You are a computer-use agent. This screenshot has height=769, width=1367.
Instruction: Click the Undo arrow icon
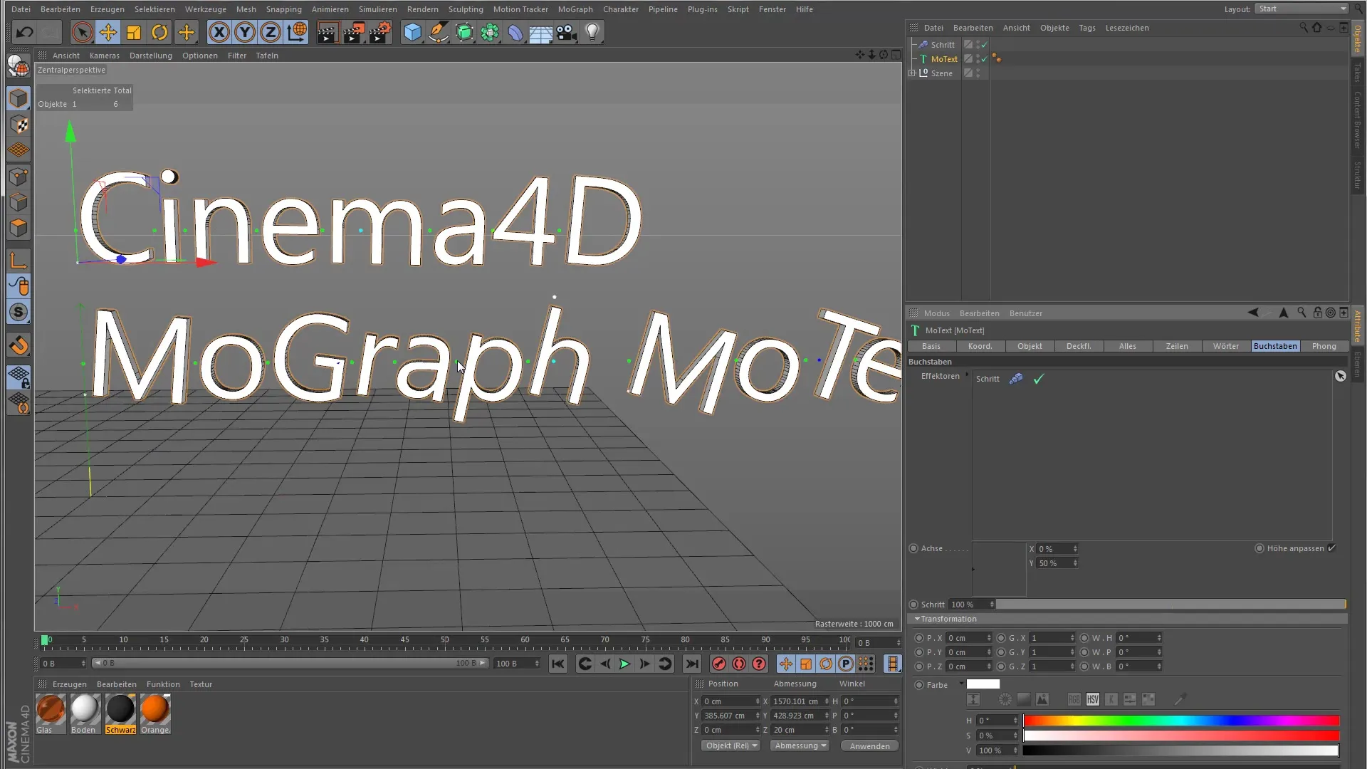pyautogui.click(x=25, y=32)
